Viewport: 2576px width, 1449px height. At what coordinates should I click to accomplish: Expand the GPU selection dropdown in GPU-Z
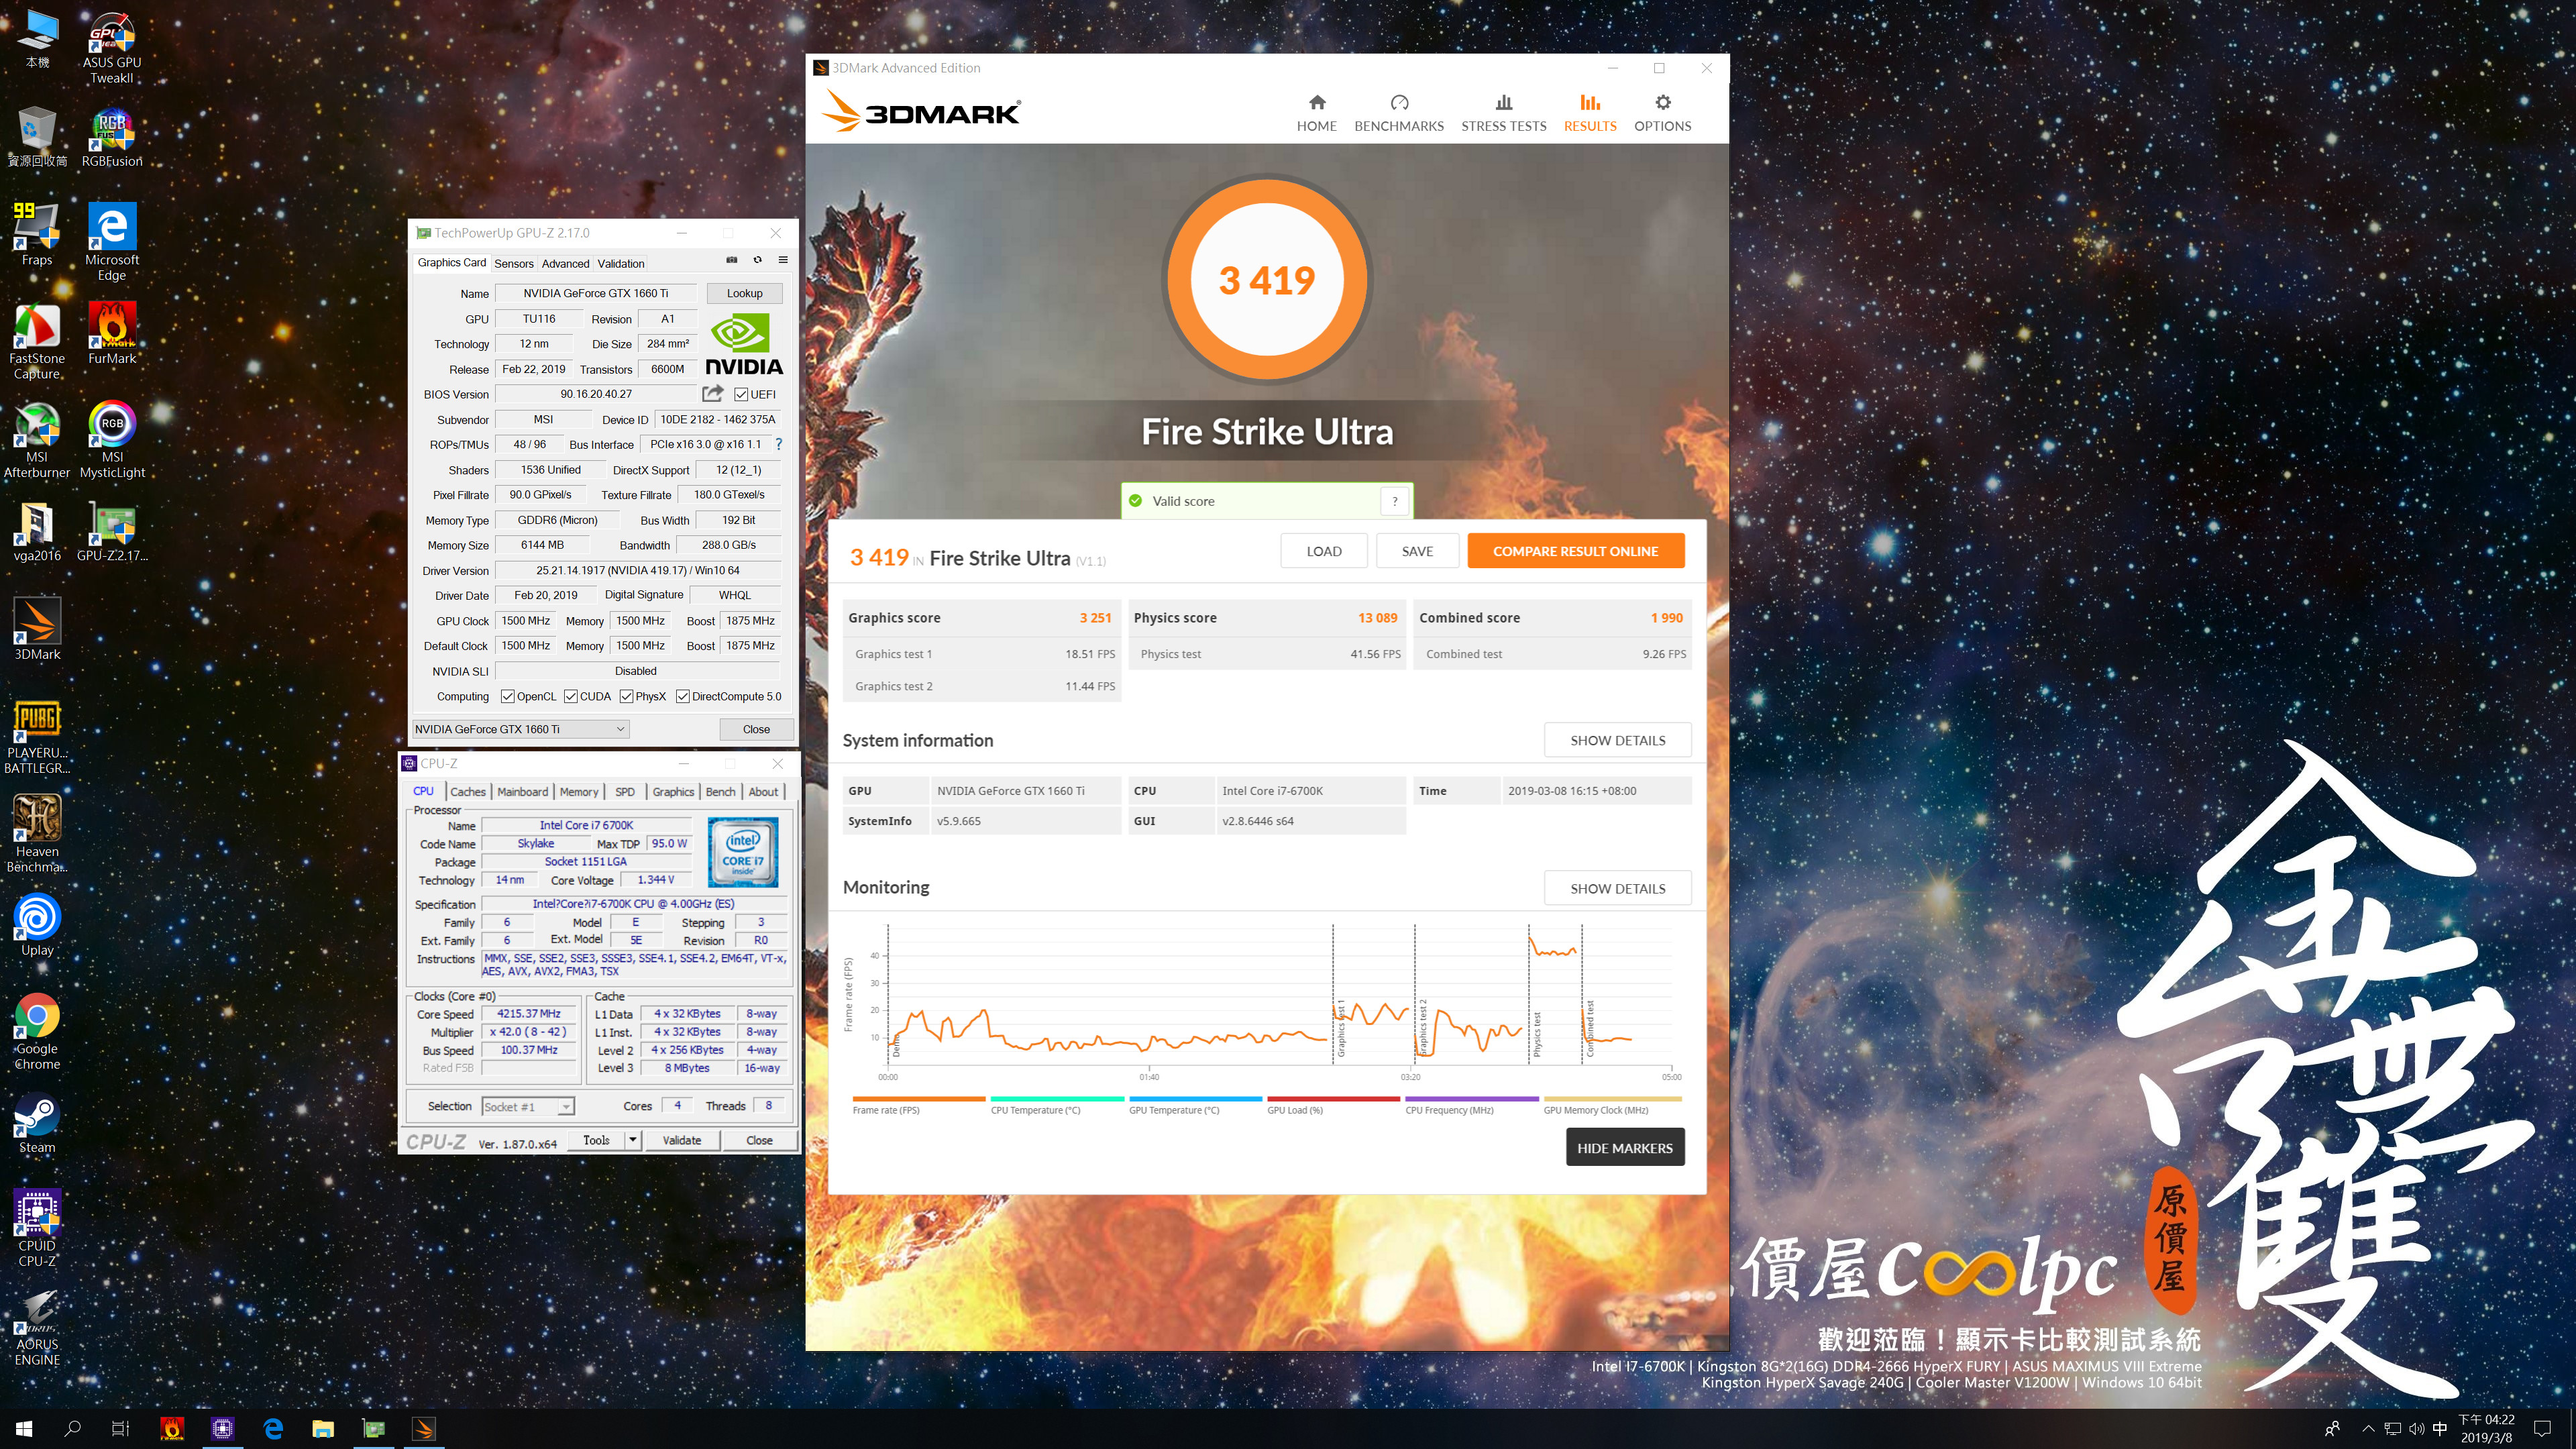click(x=521, y=729)
